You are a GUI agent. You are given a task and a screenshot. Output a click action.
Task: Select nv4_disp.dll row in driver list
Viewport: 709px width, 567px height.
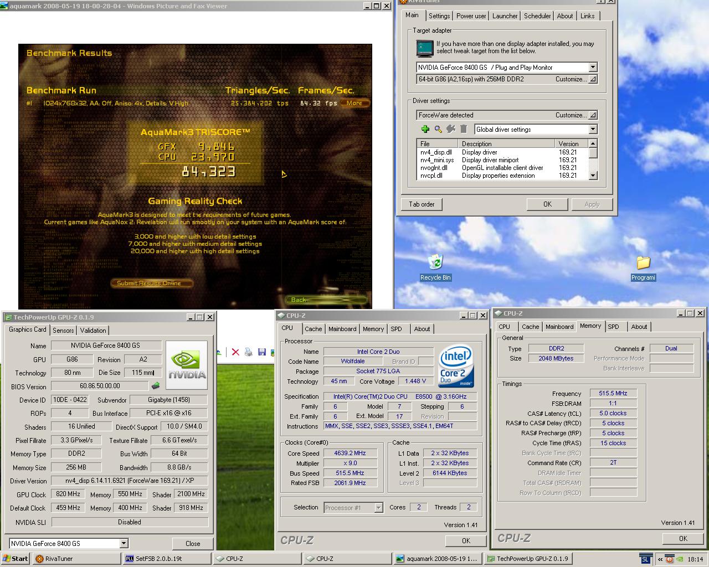pos(502,152)
